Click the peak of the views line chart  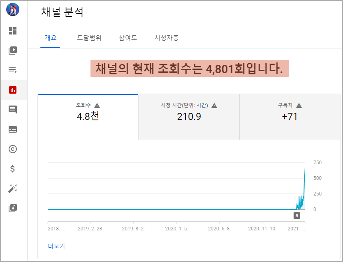click(x=305, y=168)
